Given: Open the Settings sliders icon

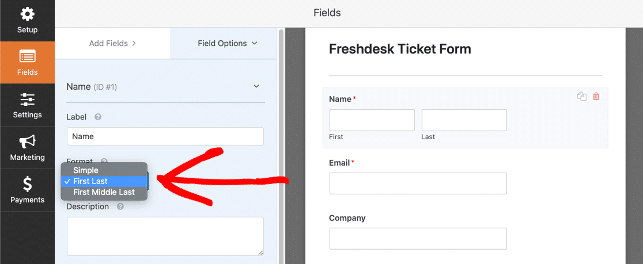Looking at the screenshot, I should [27, 99].
